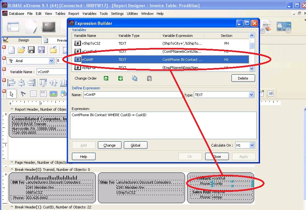This screenshot has height=210, width=306.
Task: Select the arrow pointer tool
Action: (x=12, y=94)
